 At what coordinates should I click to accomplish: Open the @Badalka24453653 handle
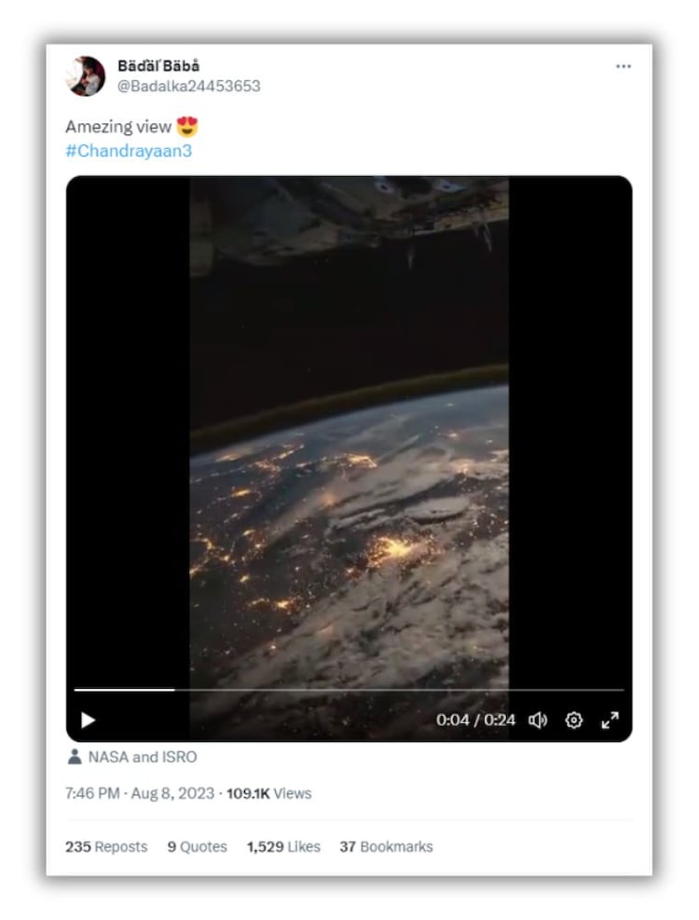(x=189, y=86)
